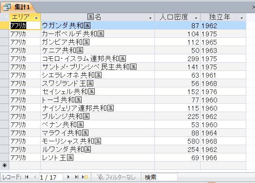The image size is (255, 183).
Task: Click population density value 152
Action: (177, 92)
